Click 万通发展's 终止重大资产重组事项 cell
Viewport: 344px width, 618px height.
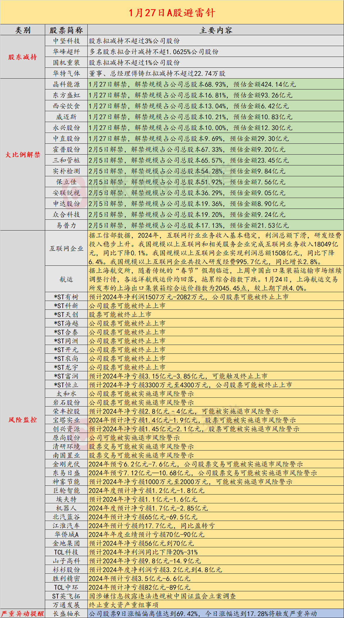click(216, 605)
